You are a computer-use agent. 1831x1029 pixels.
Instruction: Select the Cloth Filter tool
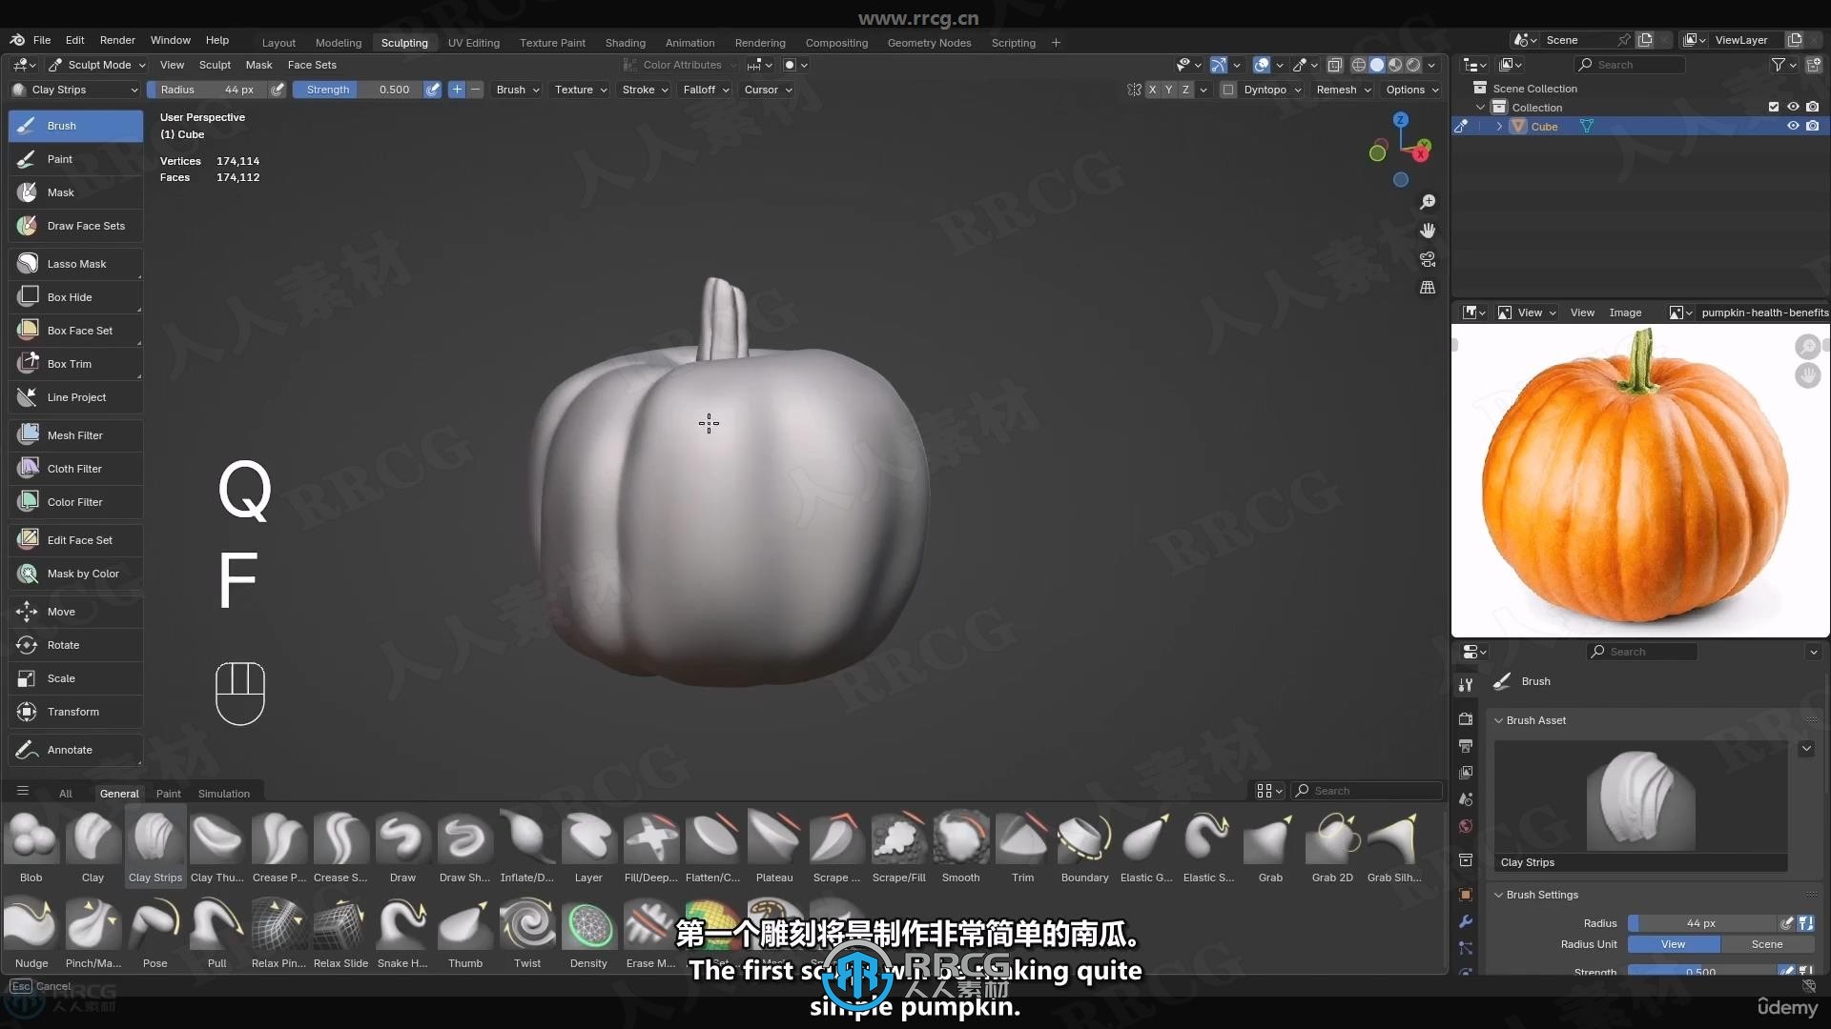[75, 469]
